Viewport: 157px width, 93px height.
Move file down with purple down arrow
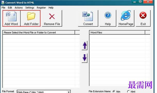pos(85,58)
